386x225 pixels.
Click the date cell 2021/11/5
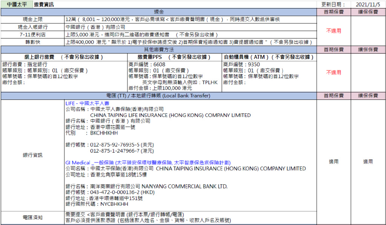[x=368, y=5]
